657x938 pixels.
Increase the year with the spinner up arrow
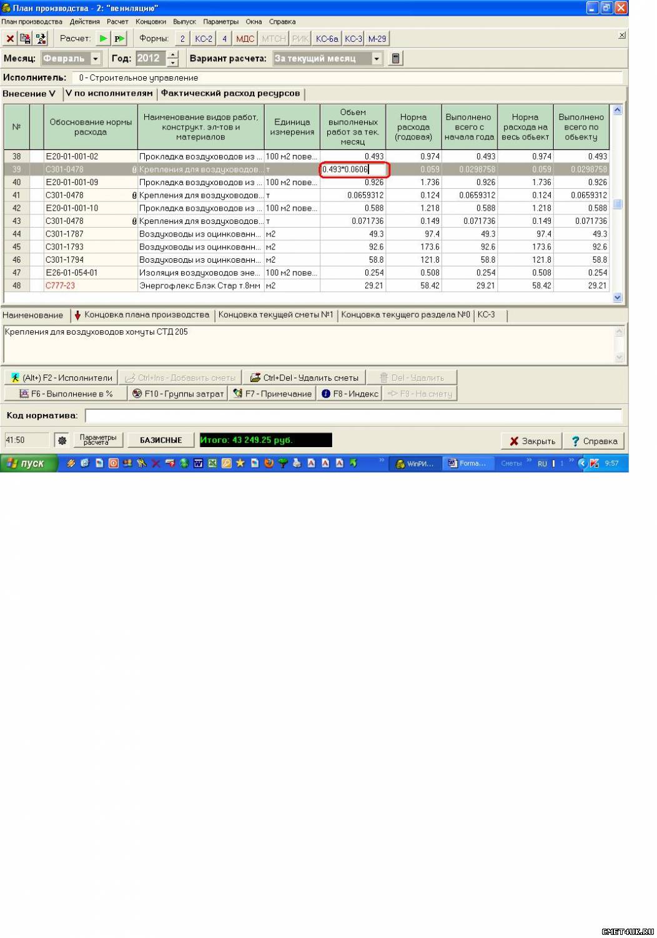[x=173, y=55]
